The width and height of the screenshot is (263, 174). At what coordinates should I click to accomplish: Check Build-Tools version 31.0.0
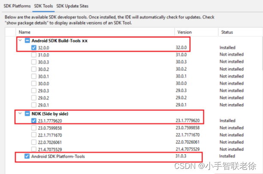click(34, 55)
